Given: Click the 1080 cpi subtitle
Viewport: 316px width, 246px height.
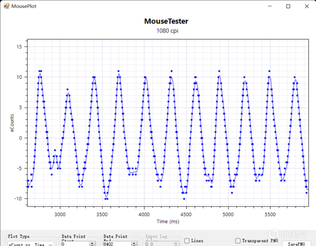Looking at the screenshot, I should 167,31.
